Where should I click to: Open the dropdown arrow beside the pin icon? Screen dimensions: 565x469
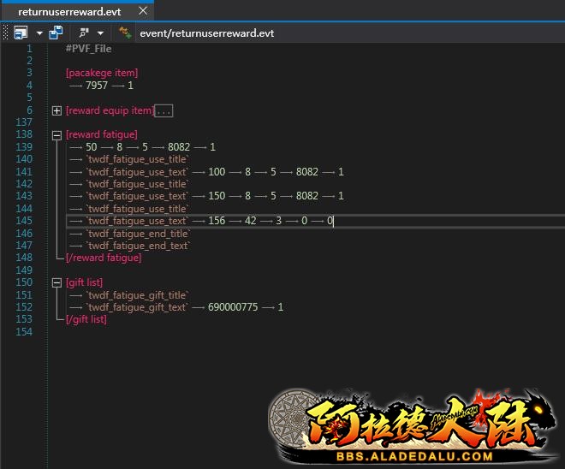click(101, 33)
